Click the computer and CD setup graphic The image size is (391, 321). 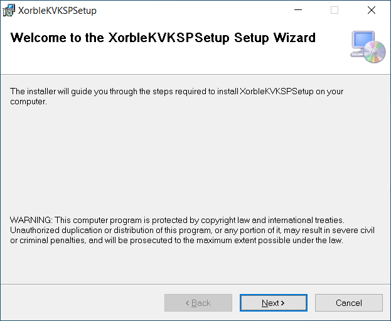pos(368,46)
